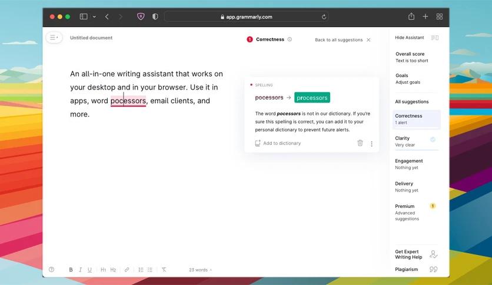Click the original word pocessors in the card

pos(269,98)
